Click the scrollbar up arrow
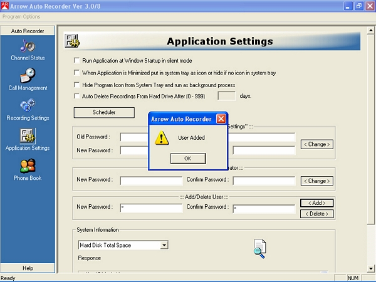 pyautogui.click(x=371, y=31)
